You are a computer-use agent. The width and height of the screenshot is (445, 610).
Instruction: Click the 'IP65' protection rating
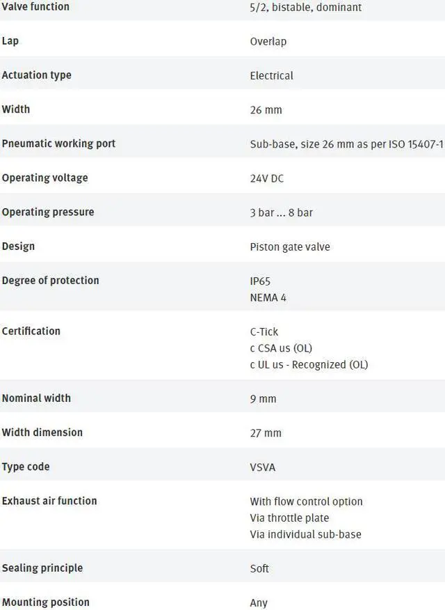click(260, 281)
